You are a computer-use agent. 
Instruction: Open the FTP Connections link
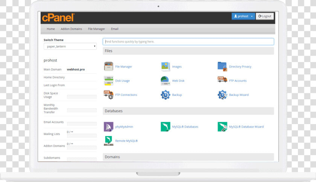(x=126, y=95)
